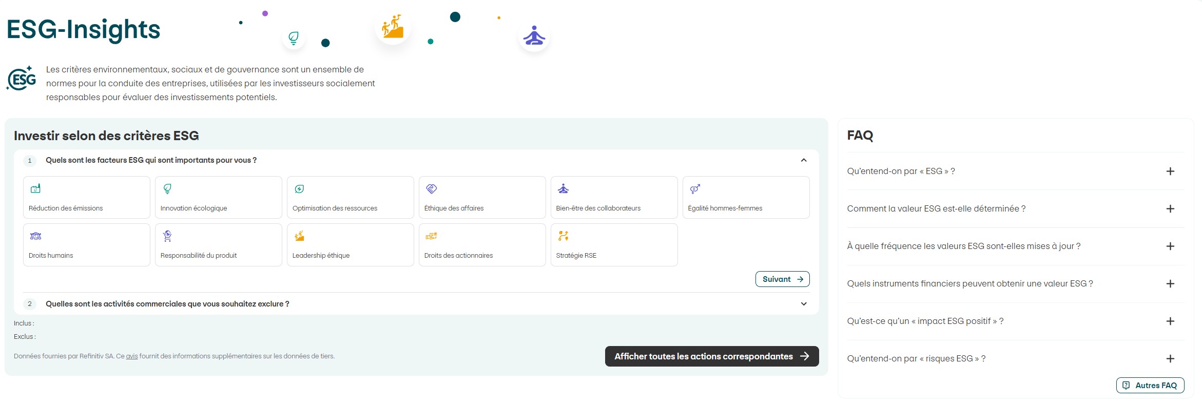1202x402 pixels.
Task: Click the Leadership éthique icon
Action: pyautogui.click(x=299, y=236)
